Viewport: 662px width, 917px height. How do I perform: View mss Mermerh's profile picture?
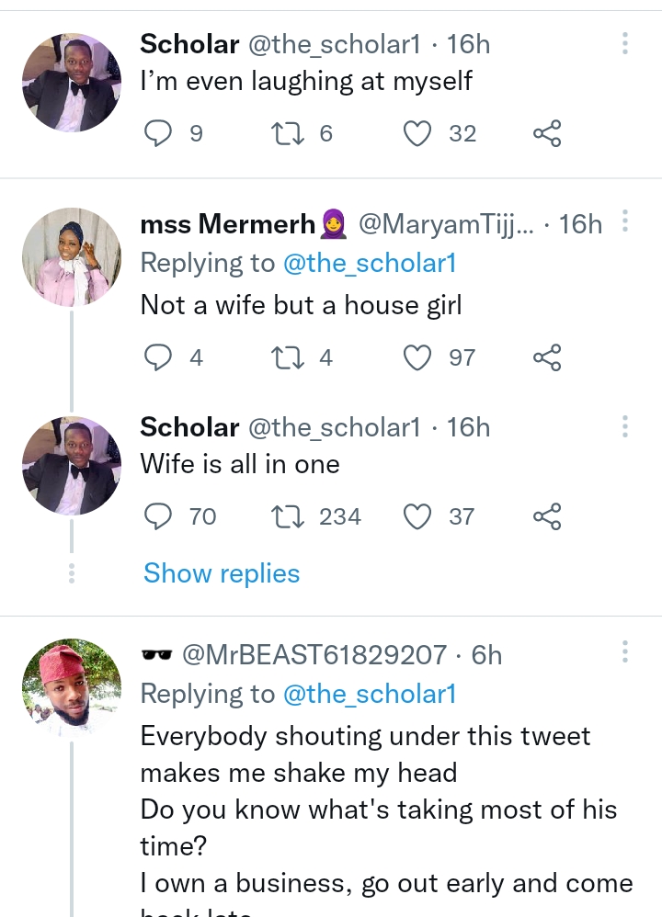[72, 256]
